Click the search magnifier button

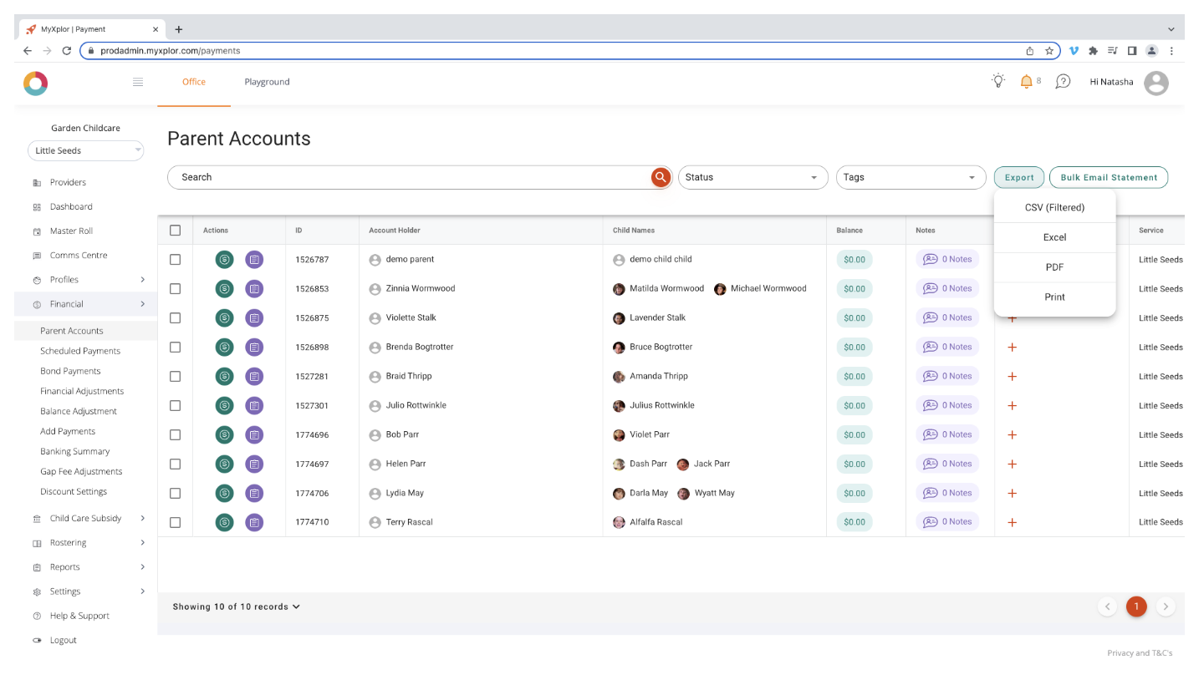point(660,176)
